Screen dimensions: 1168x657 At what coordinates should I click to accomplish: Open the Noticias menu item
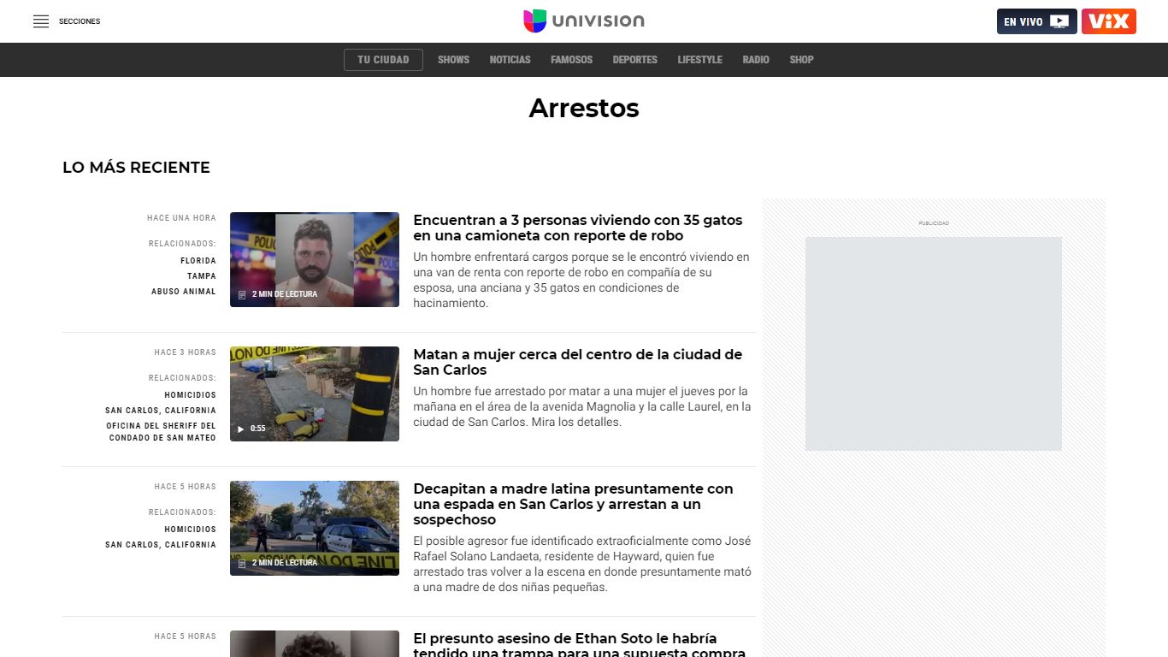510,60
